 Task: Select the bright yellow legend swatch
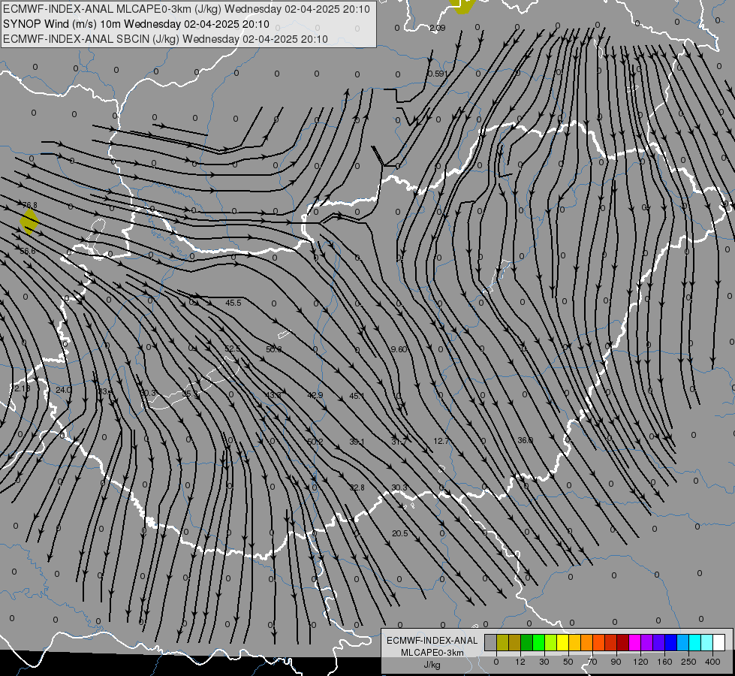click(x=562, y=642)
